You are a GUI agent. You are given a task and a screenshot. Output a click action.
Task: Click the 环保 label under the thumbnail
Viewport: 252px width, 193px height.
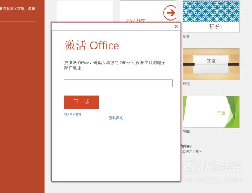click(186, 84)
